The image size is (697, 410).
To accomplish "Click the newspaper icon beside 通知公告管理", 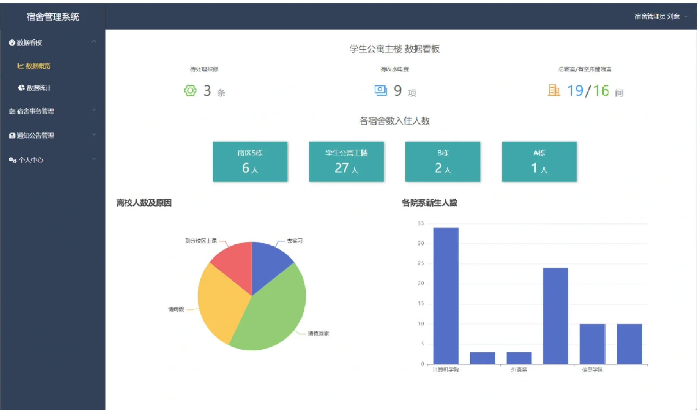I will [12, 136].
